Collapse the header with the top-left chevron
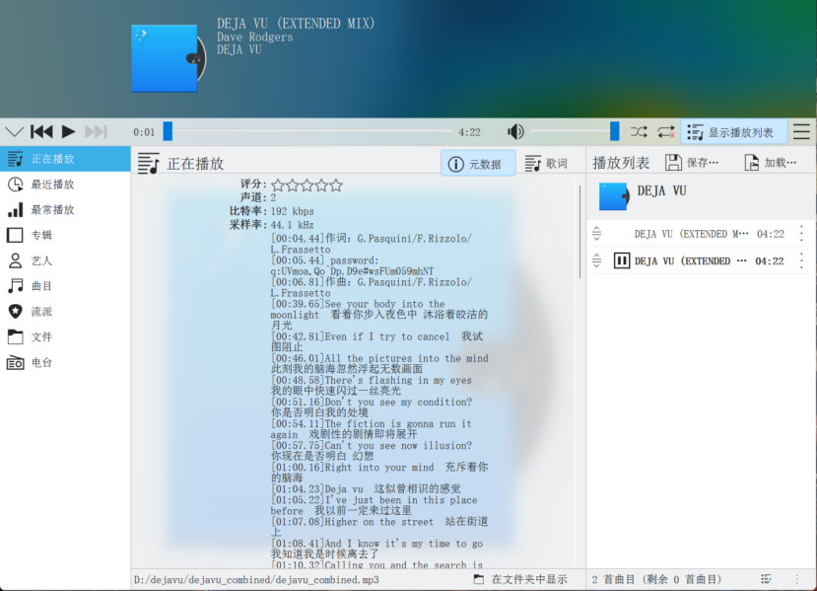The image size is (817, 591). point(14,131)
